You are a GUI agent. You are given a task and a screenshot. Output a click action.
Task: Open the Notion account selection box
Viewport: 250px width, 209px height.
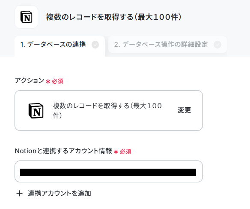click(109, 172)
